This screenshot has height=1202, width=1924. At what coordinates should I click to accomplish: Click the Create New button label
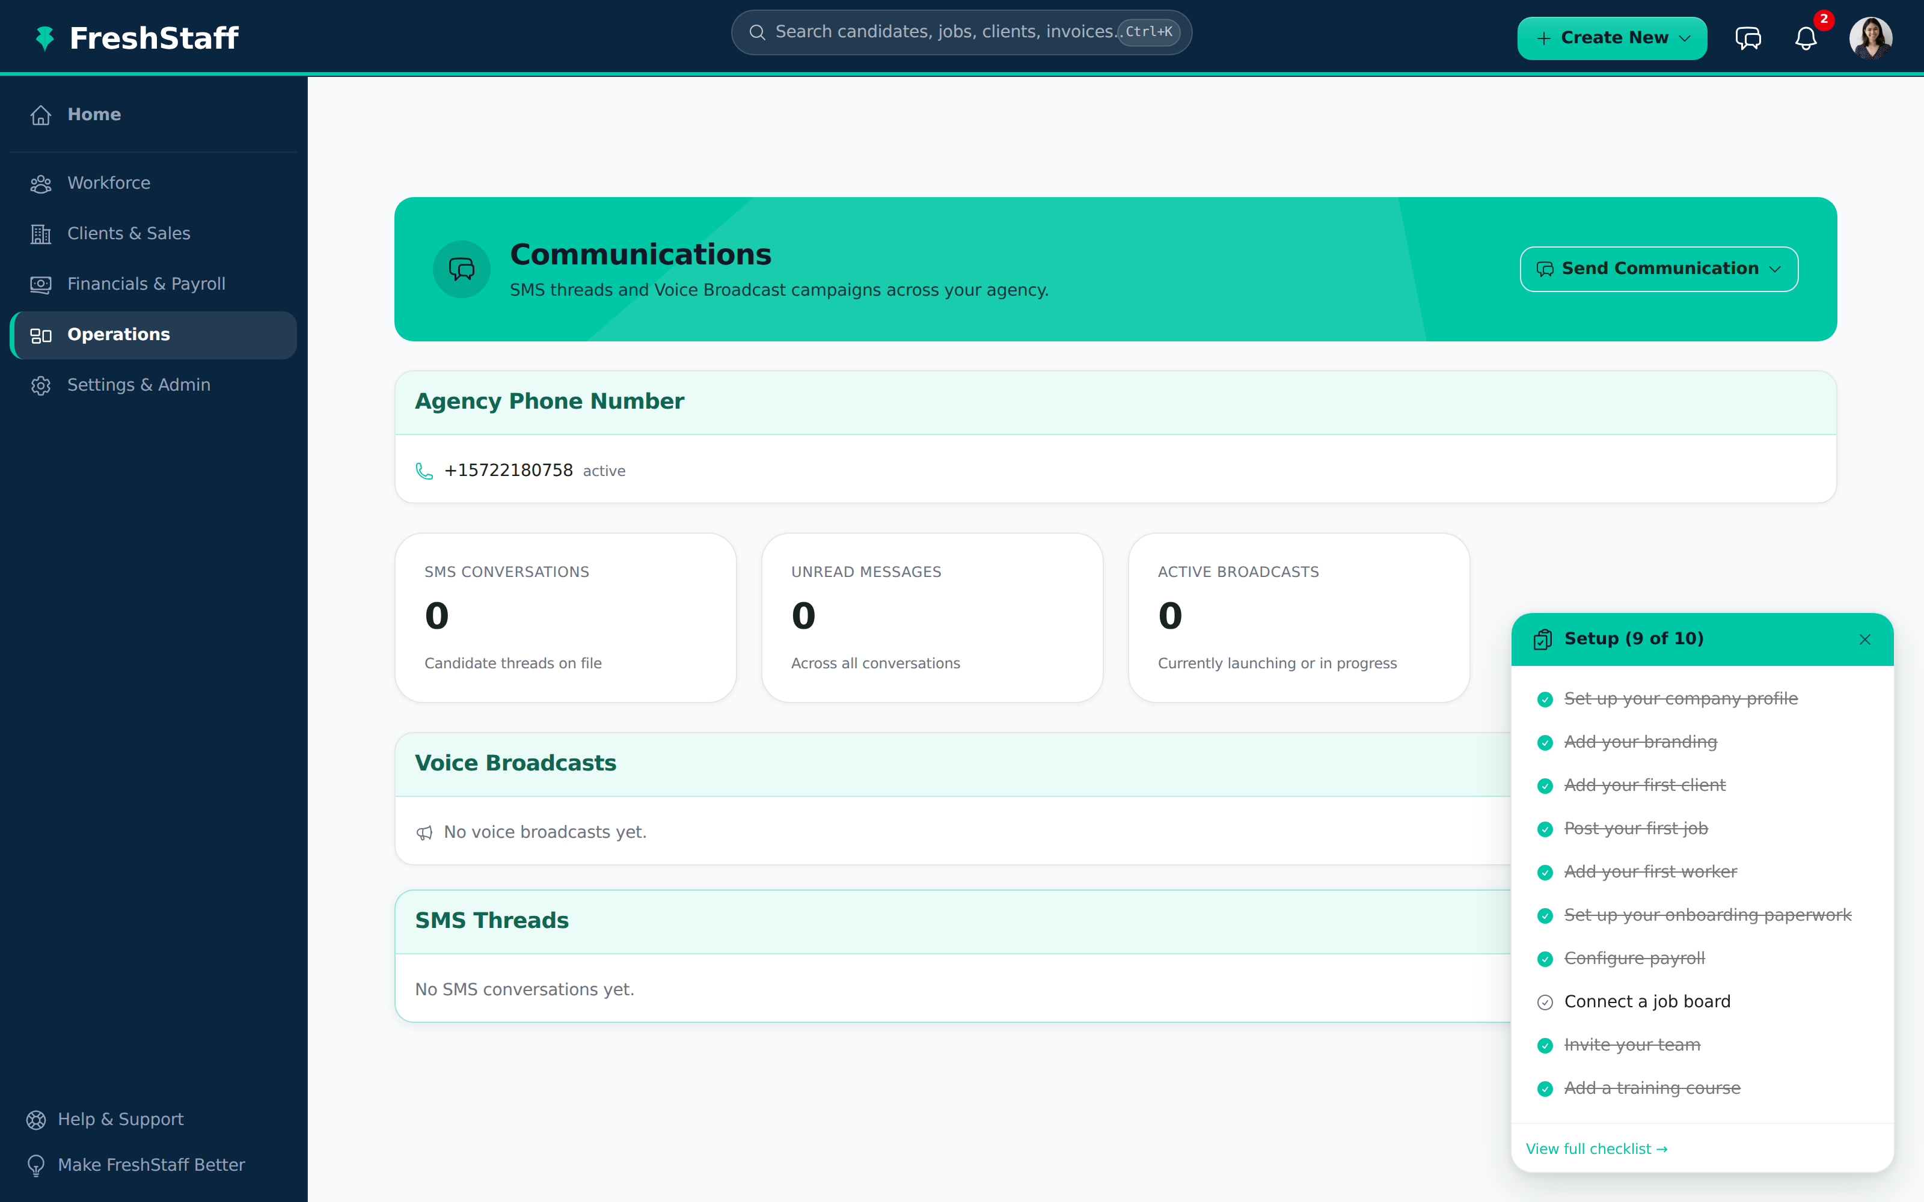1614,37
